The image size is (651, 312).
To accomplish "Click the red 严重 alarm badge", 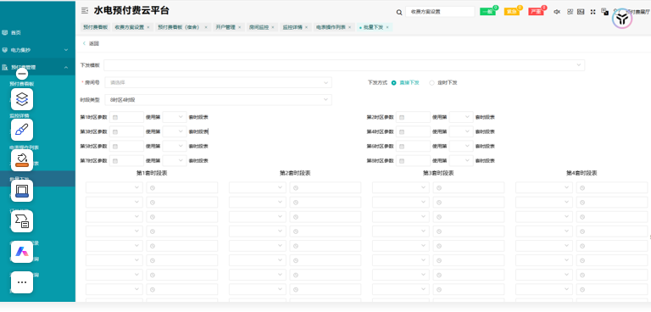I will (536, 12).
